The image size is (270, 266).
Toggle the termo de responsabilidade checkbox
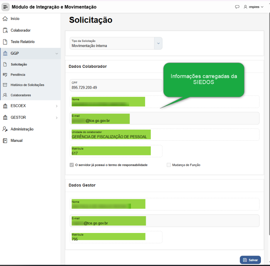click(x=72, y=165)
